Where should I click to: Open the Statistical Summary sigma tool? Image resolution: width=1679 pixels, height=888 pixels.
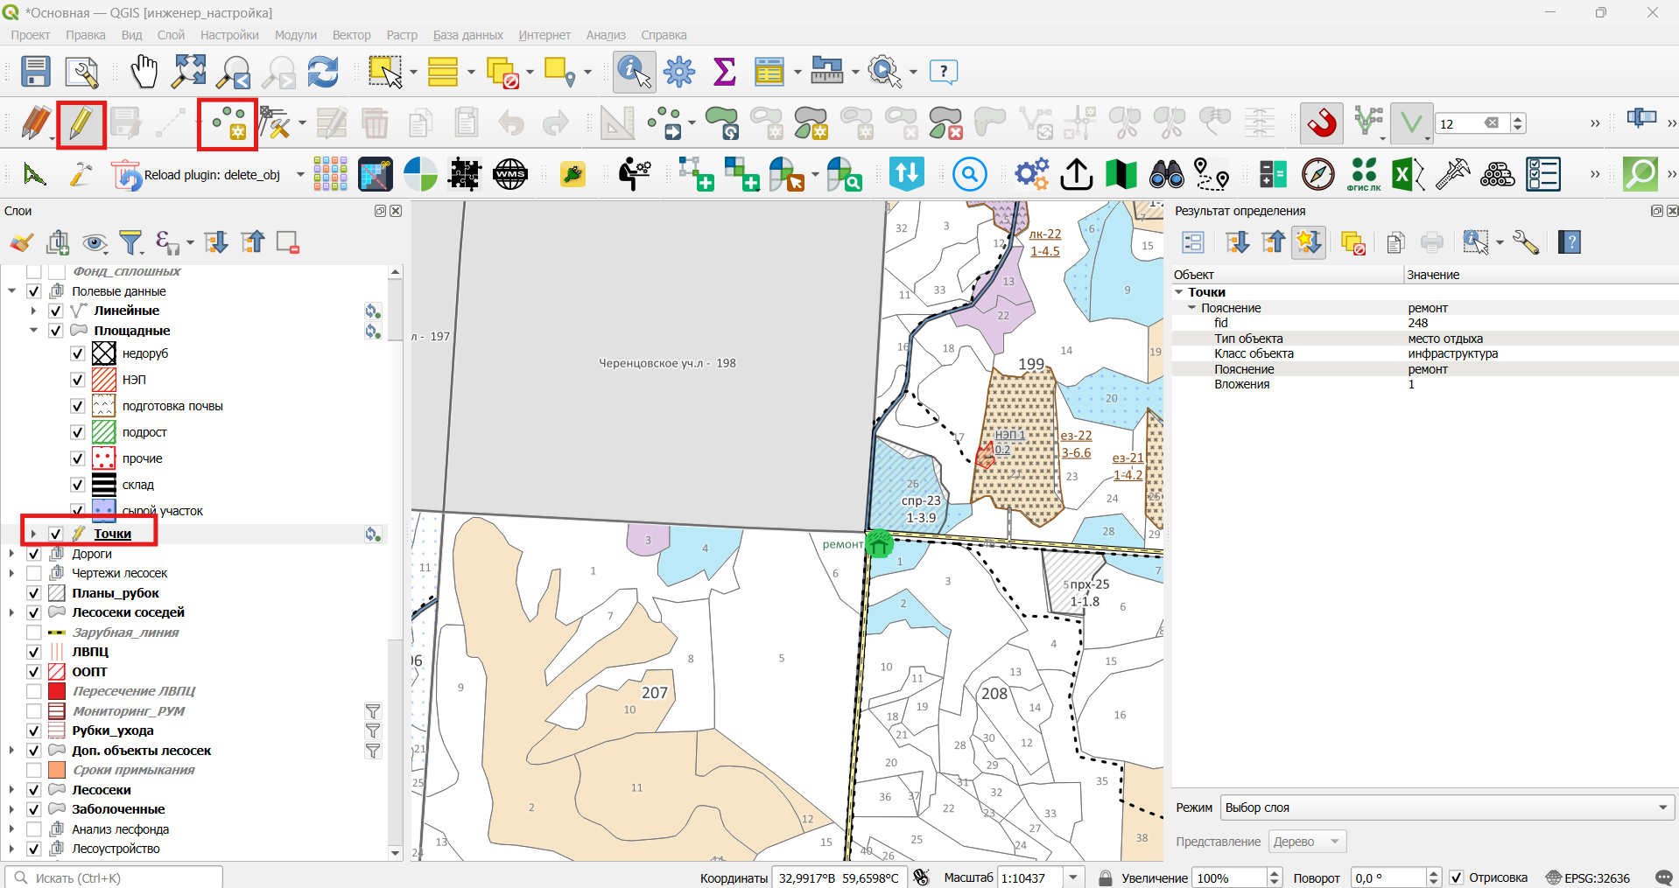pos(724,72)
